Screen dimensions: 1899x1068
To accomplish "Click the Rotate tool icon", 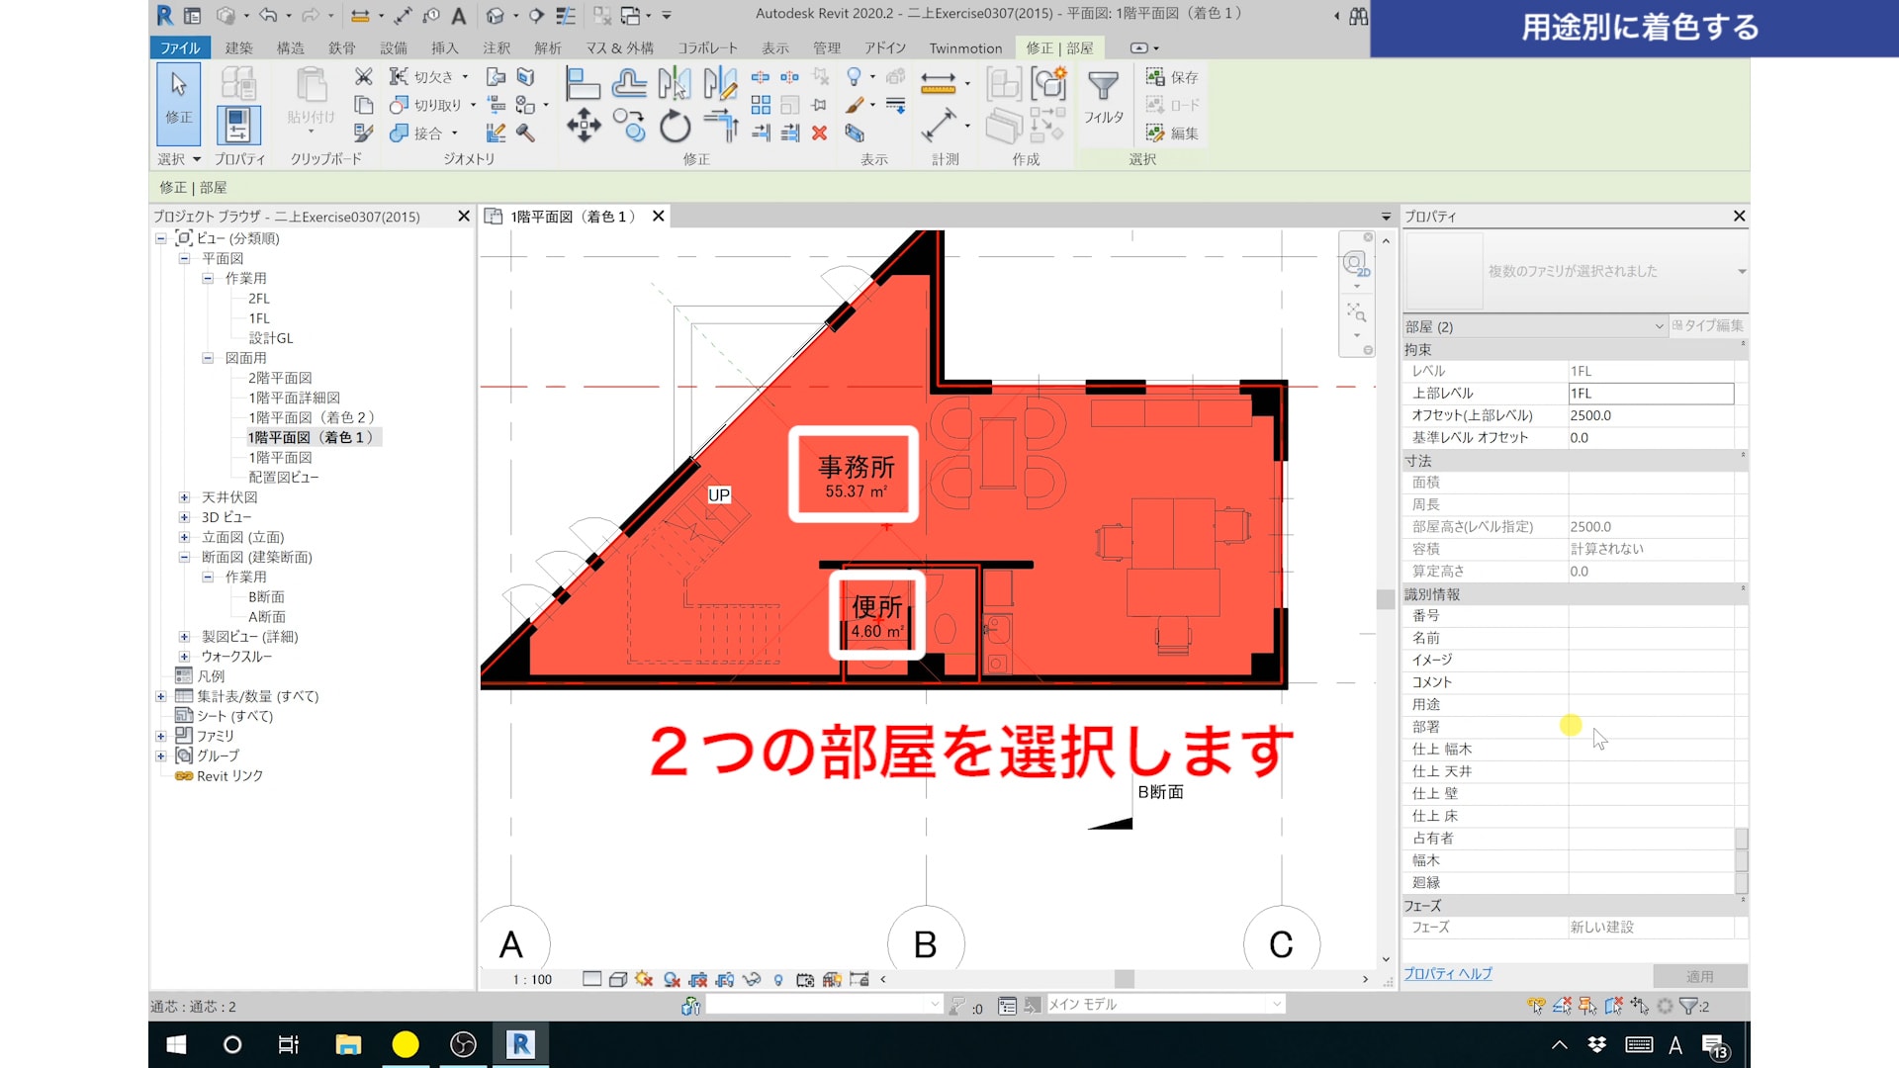I will (675, 127).
